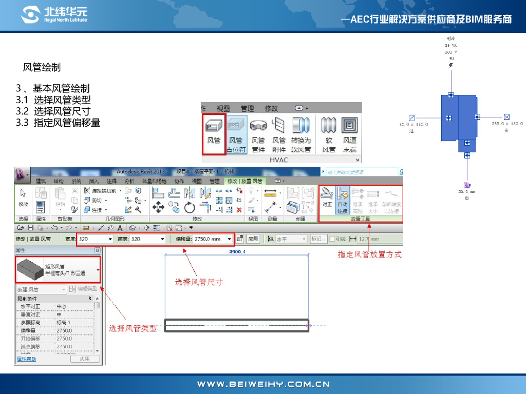Switch to the 系统 ribbon tab
The width and height of the screenshot is (526, 394).
pyautogui.click(x=76, y=181)
